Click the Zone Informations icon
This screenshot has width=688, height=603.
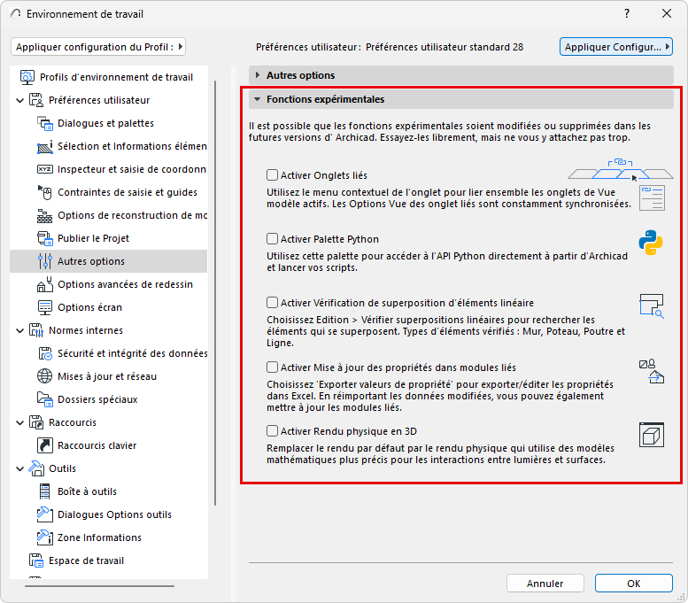tap(45, 537)
